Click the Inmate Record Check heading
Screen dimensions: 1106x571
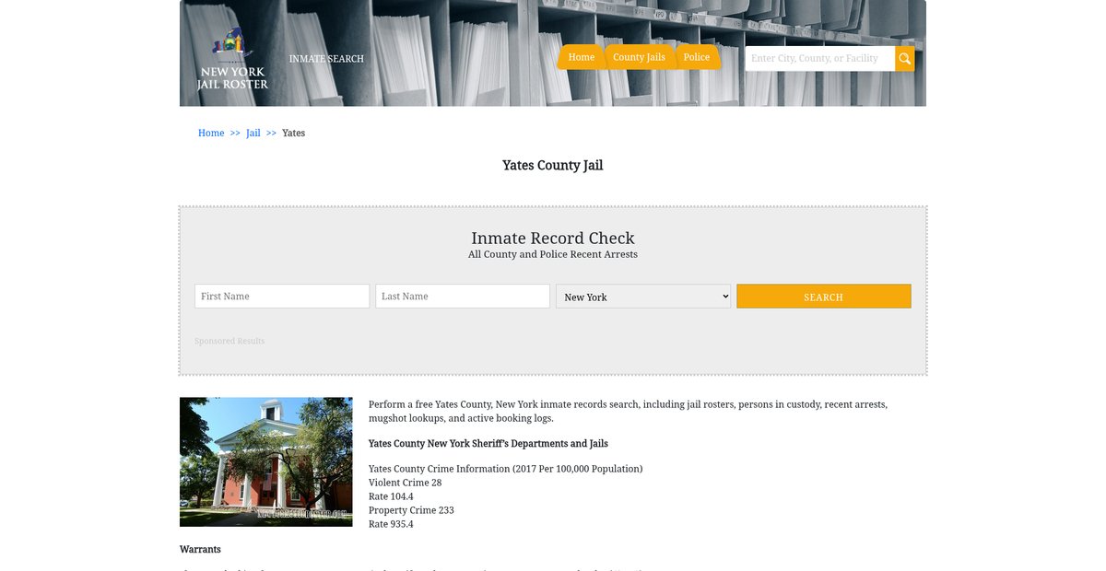point(553,239)
